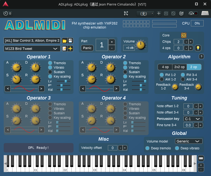Decrease Part number with the minus button
211x176 pixels.
click(x=112, y=48)
